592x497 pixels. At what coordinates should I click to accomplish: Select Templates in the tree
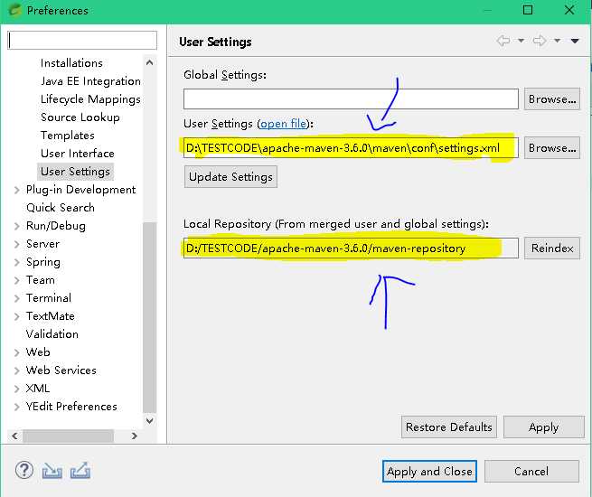[x=68, y=136]
